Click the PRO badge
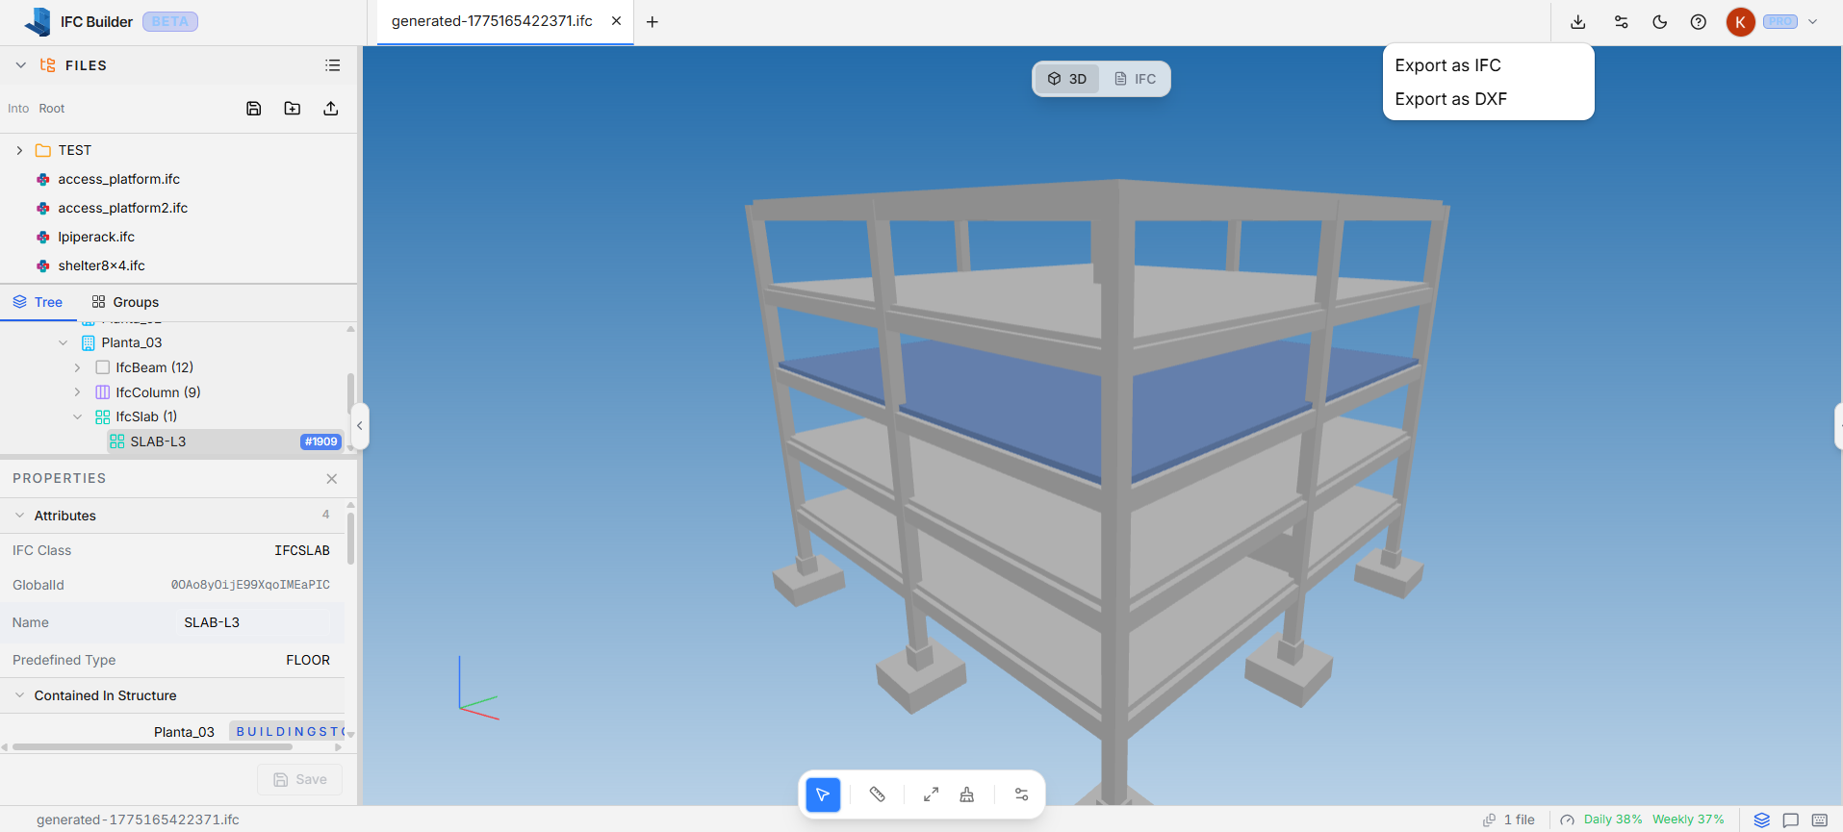 [x=1780, y=21]
